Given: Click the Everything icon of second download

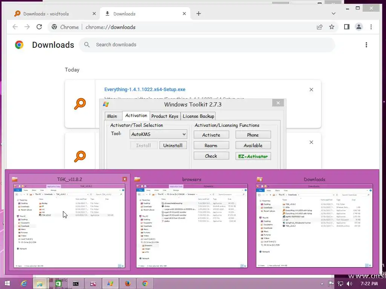Looking at the screenshot, I should (80, 157).
